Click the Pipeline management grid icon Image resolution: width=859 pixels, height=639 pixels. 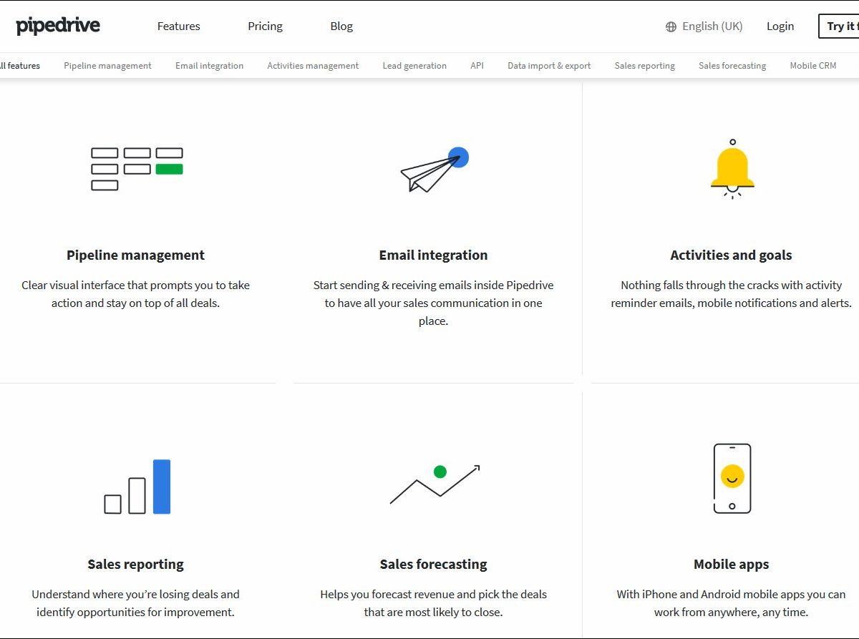(x=137, y=169)
